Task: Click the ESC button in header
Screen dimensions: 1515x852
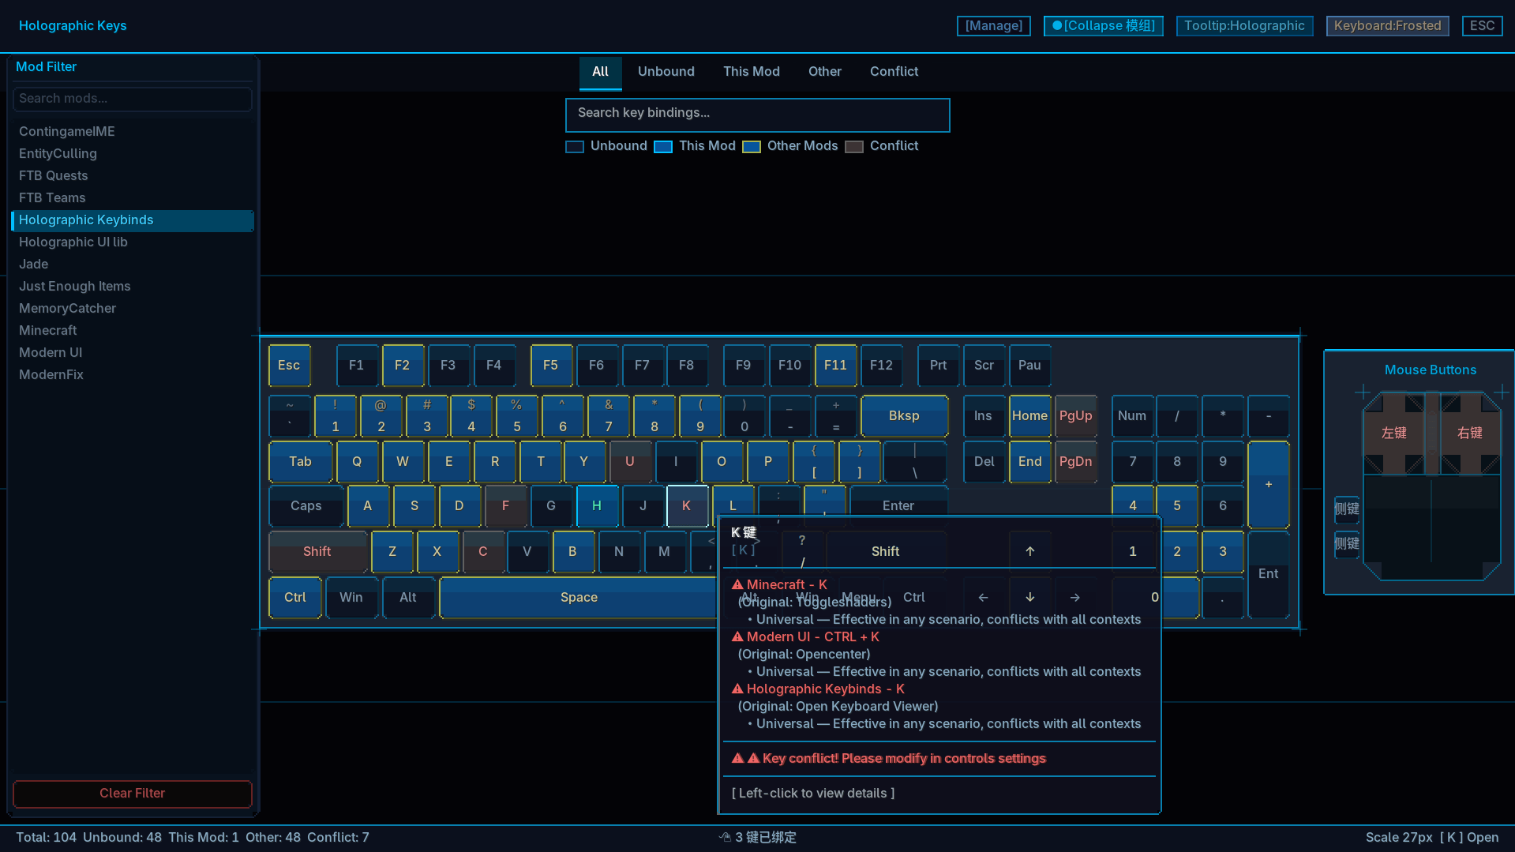Action: coord(1482,26)
